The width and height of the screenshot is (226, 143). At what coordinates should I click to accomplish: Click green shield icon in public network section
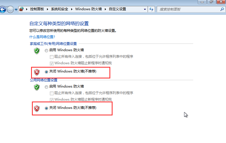(x=37, y=87)
